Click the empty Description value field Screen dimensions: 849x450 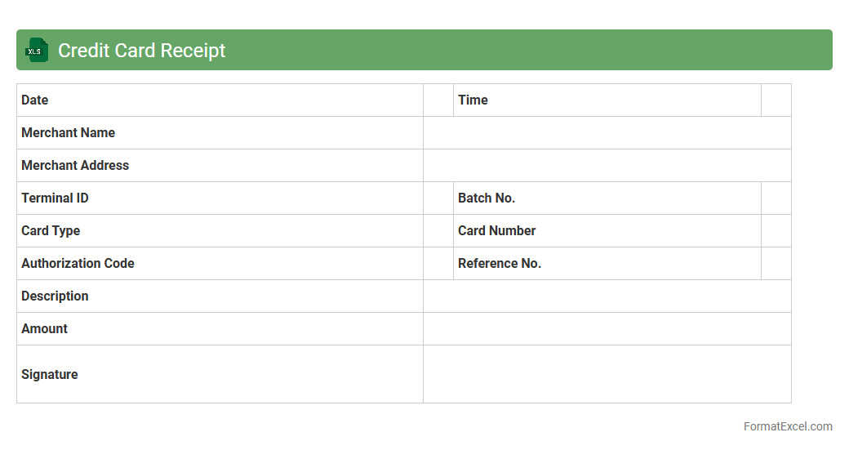(607, 296)
